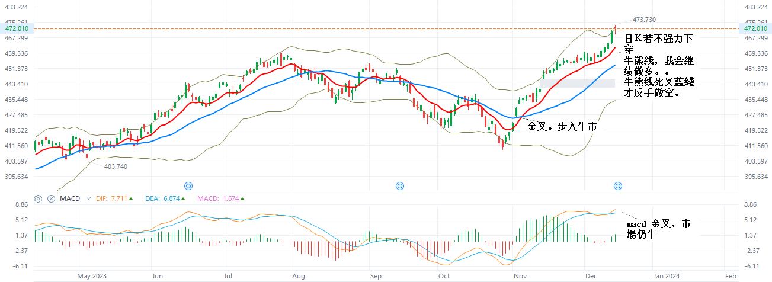The width and height of the screenshot is (772, 282).
Task: Select the MACD indicator name label
Action: [x=70, y=198]
